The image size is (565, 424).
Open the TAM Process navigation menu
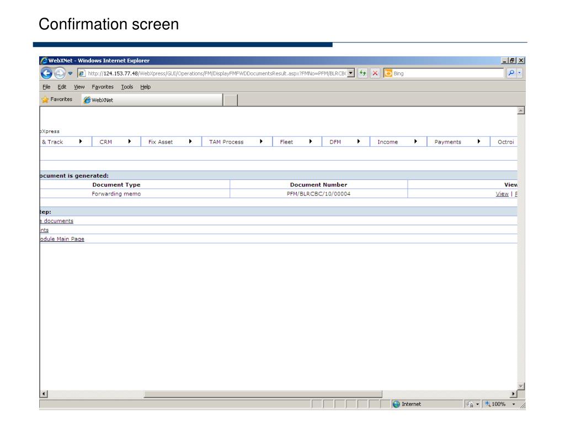pos(226,142)
